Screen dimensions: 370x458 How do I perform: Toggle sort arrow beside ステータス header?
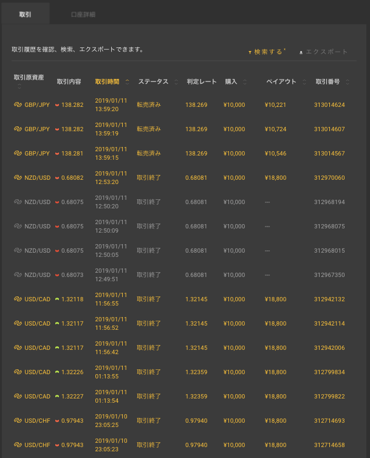pos(176,81)
